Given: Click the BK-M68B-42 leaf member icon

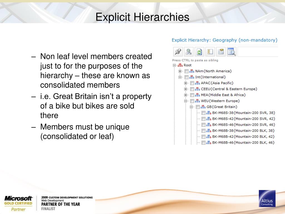Looking at the screenshot, I should [209, 137].
